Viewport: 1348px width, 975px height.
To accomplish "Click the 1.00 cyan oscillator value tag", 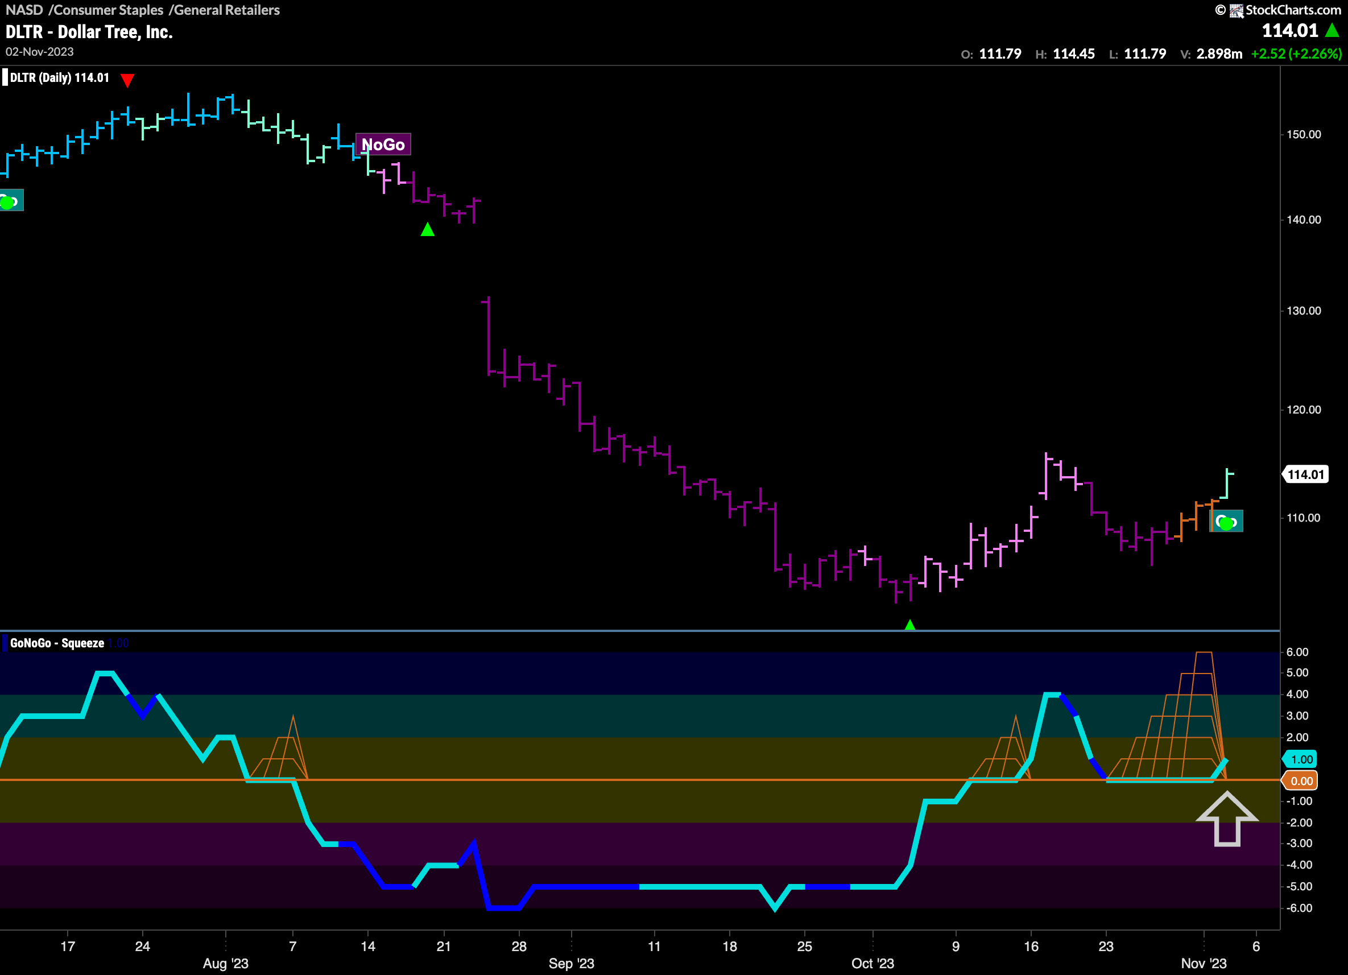I will coord(1300,759).
